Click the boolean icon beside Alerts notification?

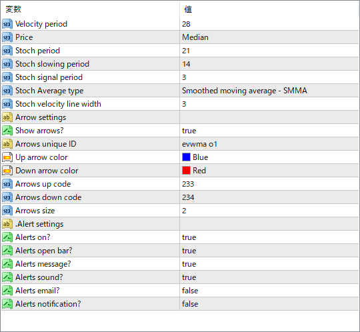click(x=7, y=304)
